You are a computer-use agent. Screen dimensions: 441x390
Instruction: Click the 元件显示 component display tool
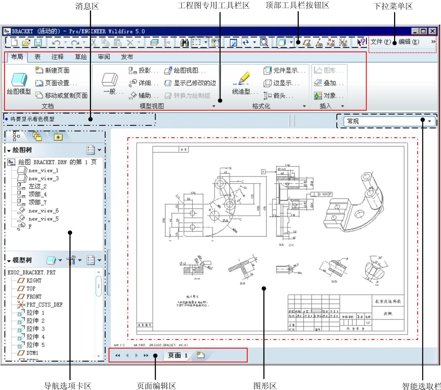pos(284,70)
